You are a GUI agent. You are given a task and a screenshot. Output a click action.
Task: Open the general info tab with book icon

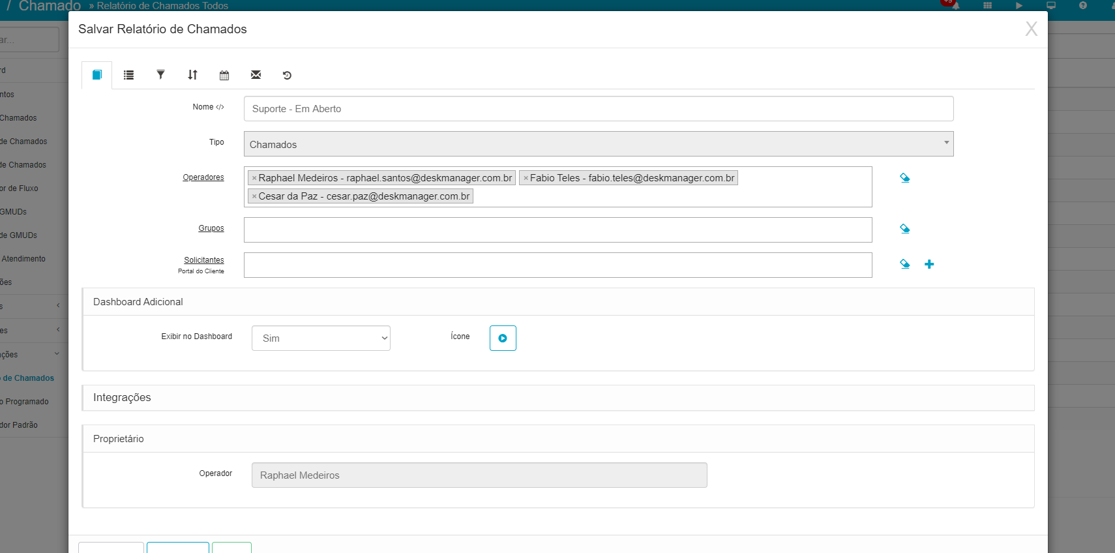pyautogui.click(x=97, y=75)
